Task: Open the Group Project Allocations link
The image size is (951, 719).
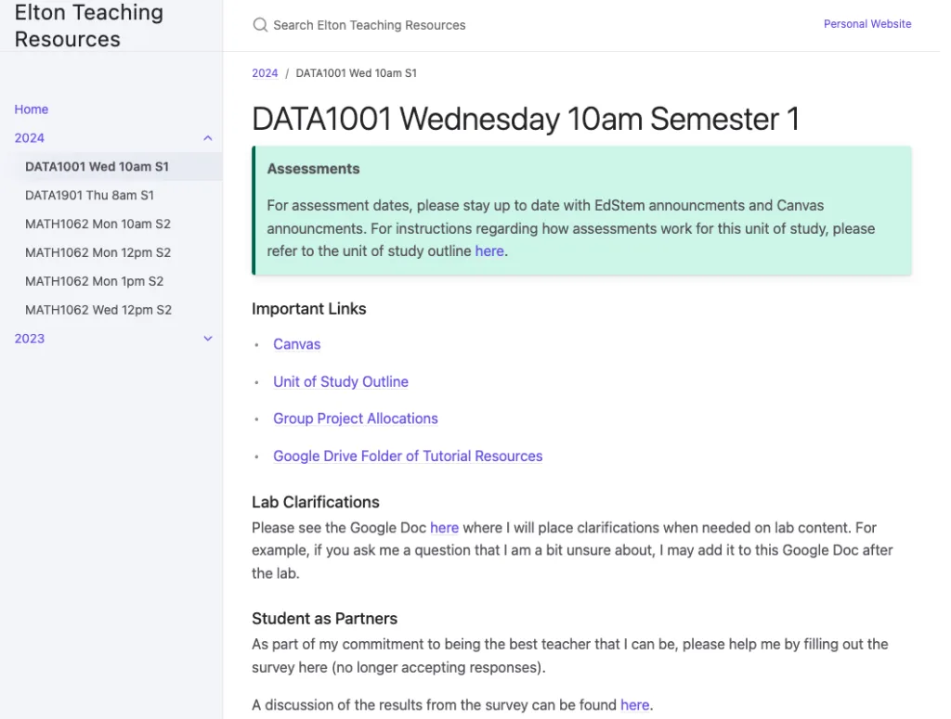Action: tap(356, 418)
